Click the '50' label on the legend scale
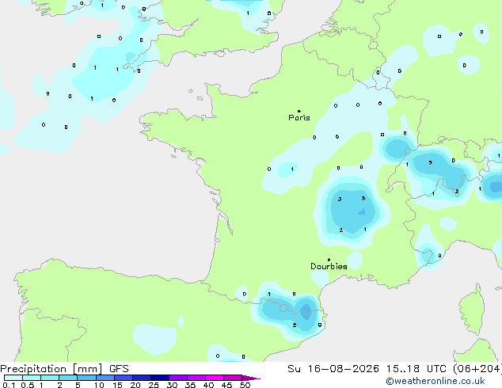 [245, 385]
